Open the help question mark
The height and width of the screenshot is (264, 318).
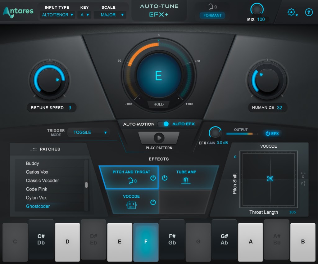pos(309,12)
